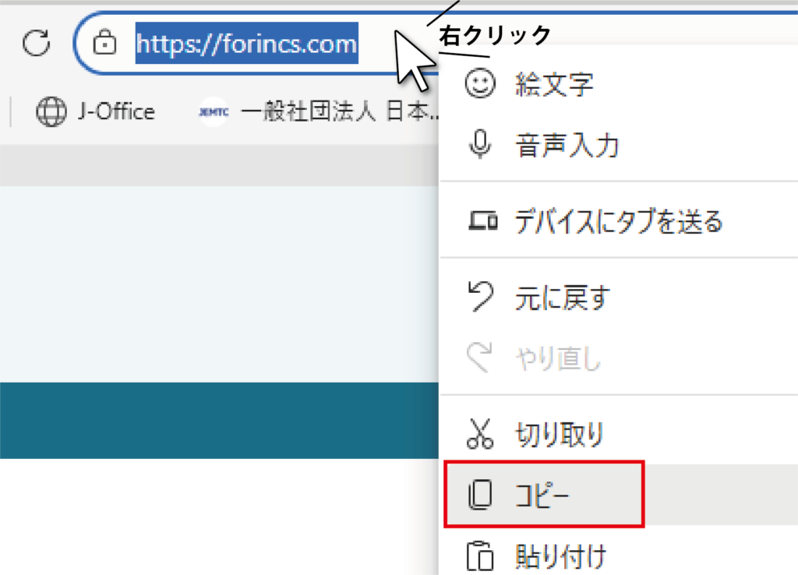798x575 pixels.
Task: Click the highlighted https://forincs.com URL text
Action: pyautogui.click(x=246, y=44)
